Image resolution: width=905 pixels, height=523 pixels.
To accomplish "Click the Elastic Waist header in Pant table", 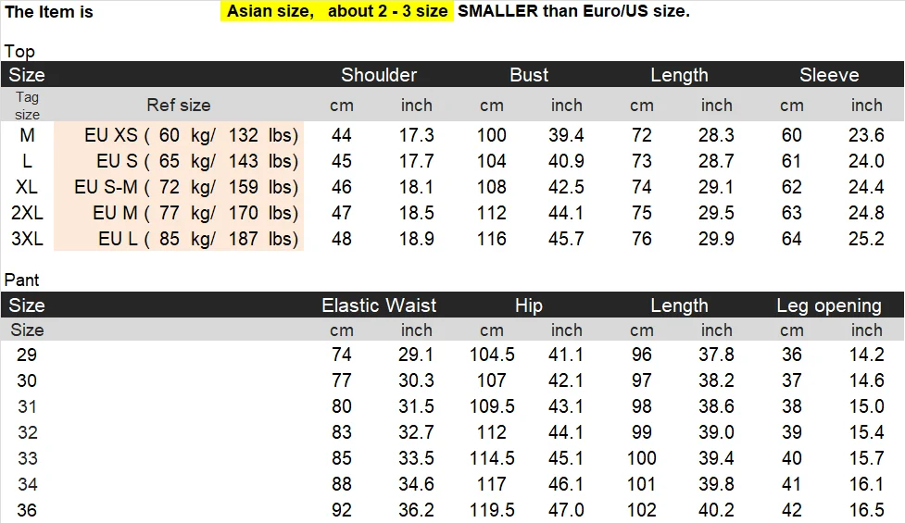I will [x=379, y=305].
